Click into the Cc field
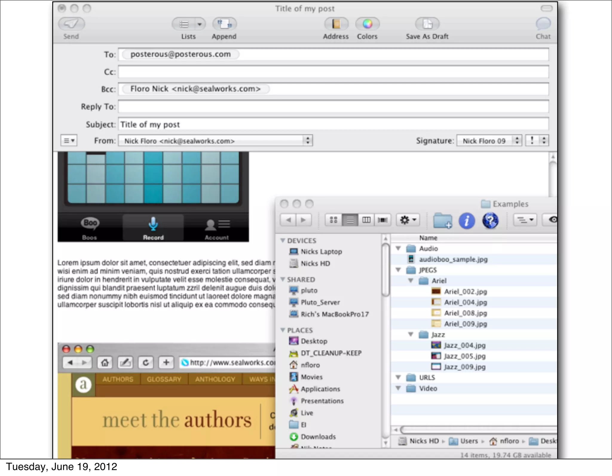Screen dimensions: 612x476 coord(333,72)
